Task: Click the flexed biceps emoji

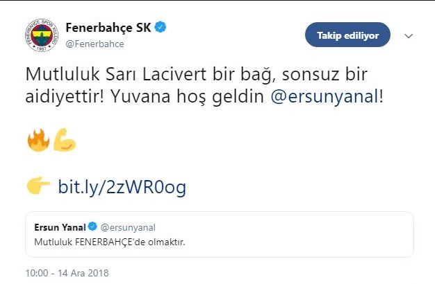Action: (65, 140)
